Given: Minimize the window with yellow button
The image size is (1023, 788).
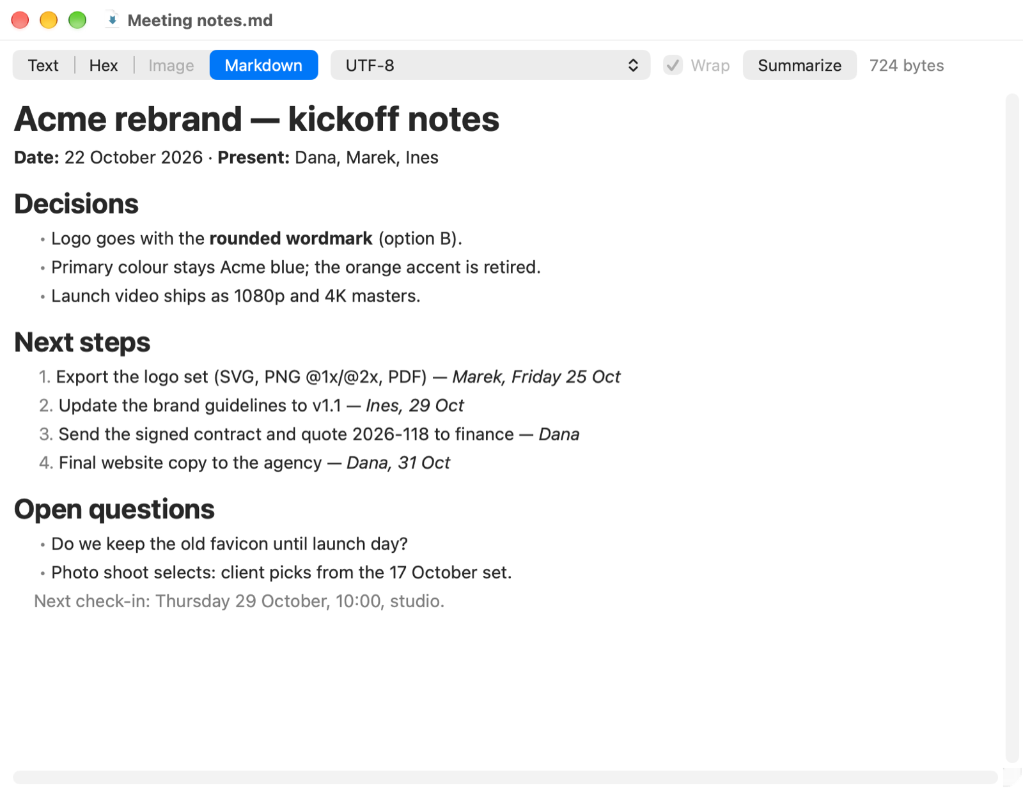Looking at the screenshot, I should tap(49, 20).
